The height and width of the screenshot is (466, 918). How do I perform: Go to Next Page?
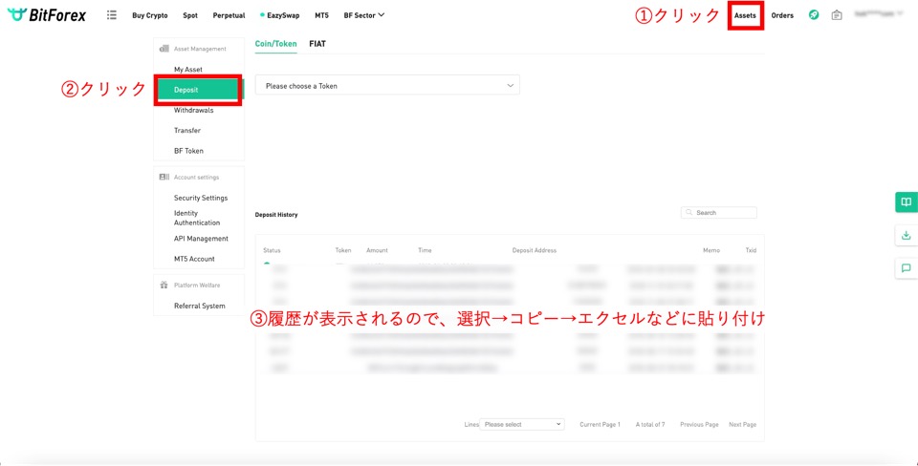point(742,425)
